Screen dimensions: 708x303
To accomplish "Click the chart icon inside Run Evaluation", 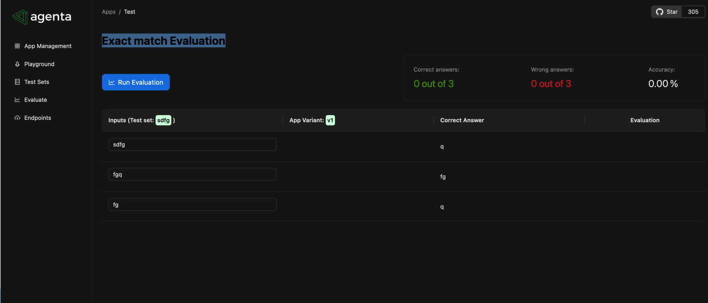I will [x=111, y=82].
